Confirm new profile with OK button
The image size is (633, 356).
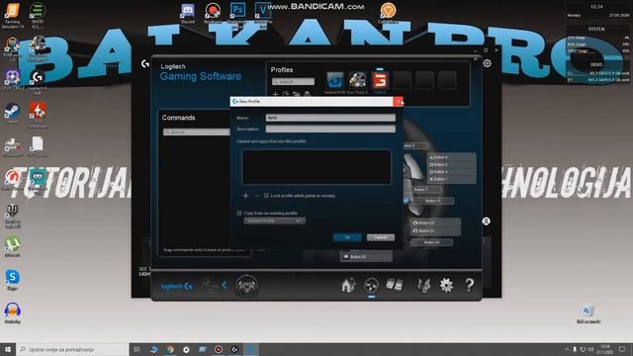click(x=347, y=237)
